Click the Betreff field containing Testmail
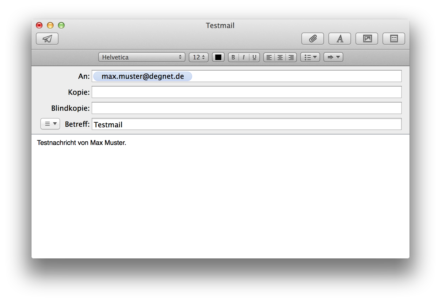This screenshot has width=441, height=302. (x=247, y=124)
